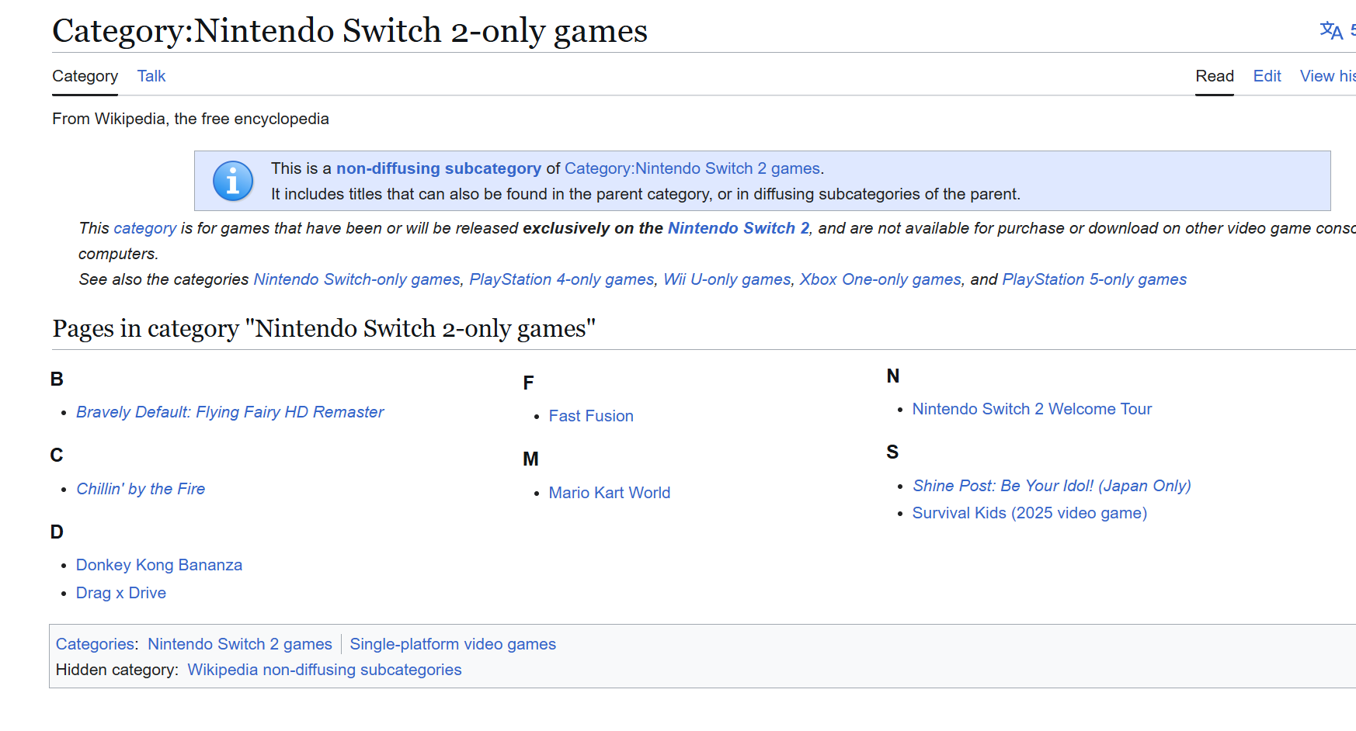Click the letter D section heading
Image resolution: width=1356 pixels, height=731 pixels.
click(57, 532)
